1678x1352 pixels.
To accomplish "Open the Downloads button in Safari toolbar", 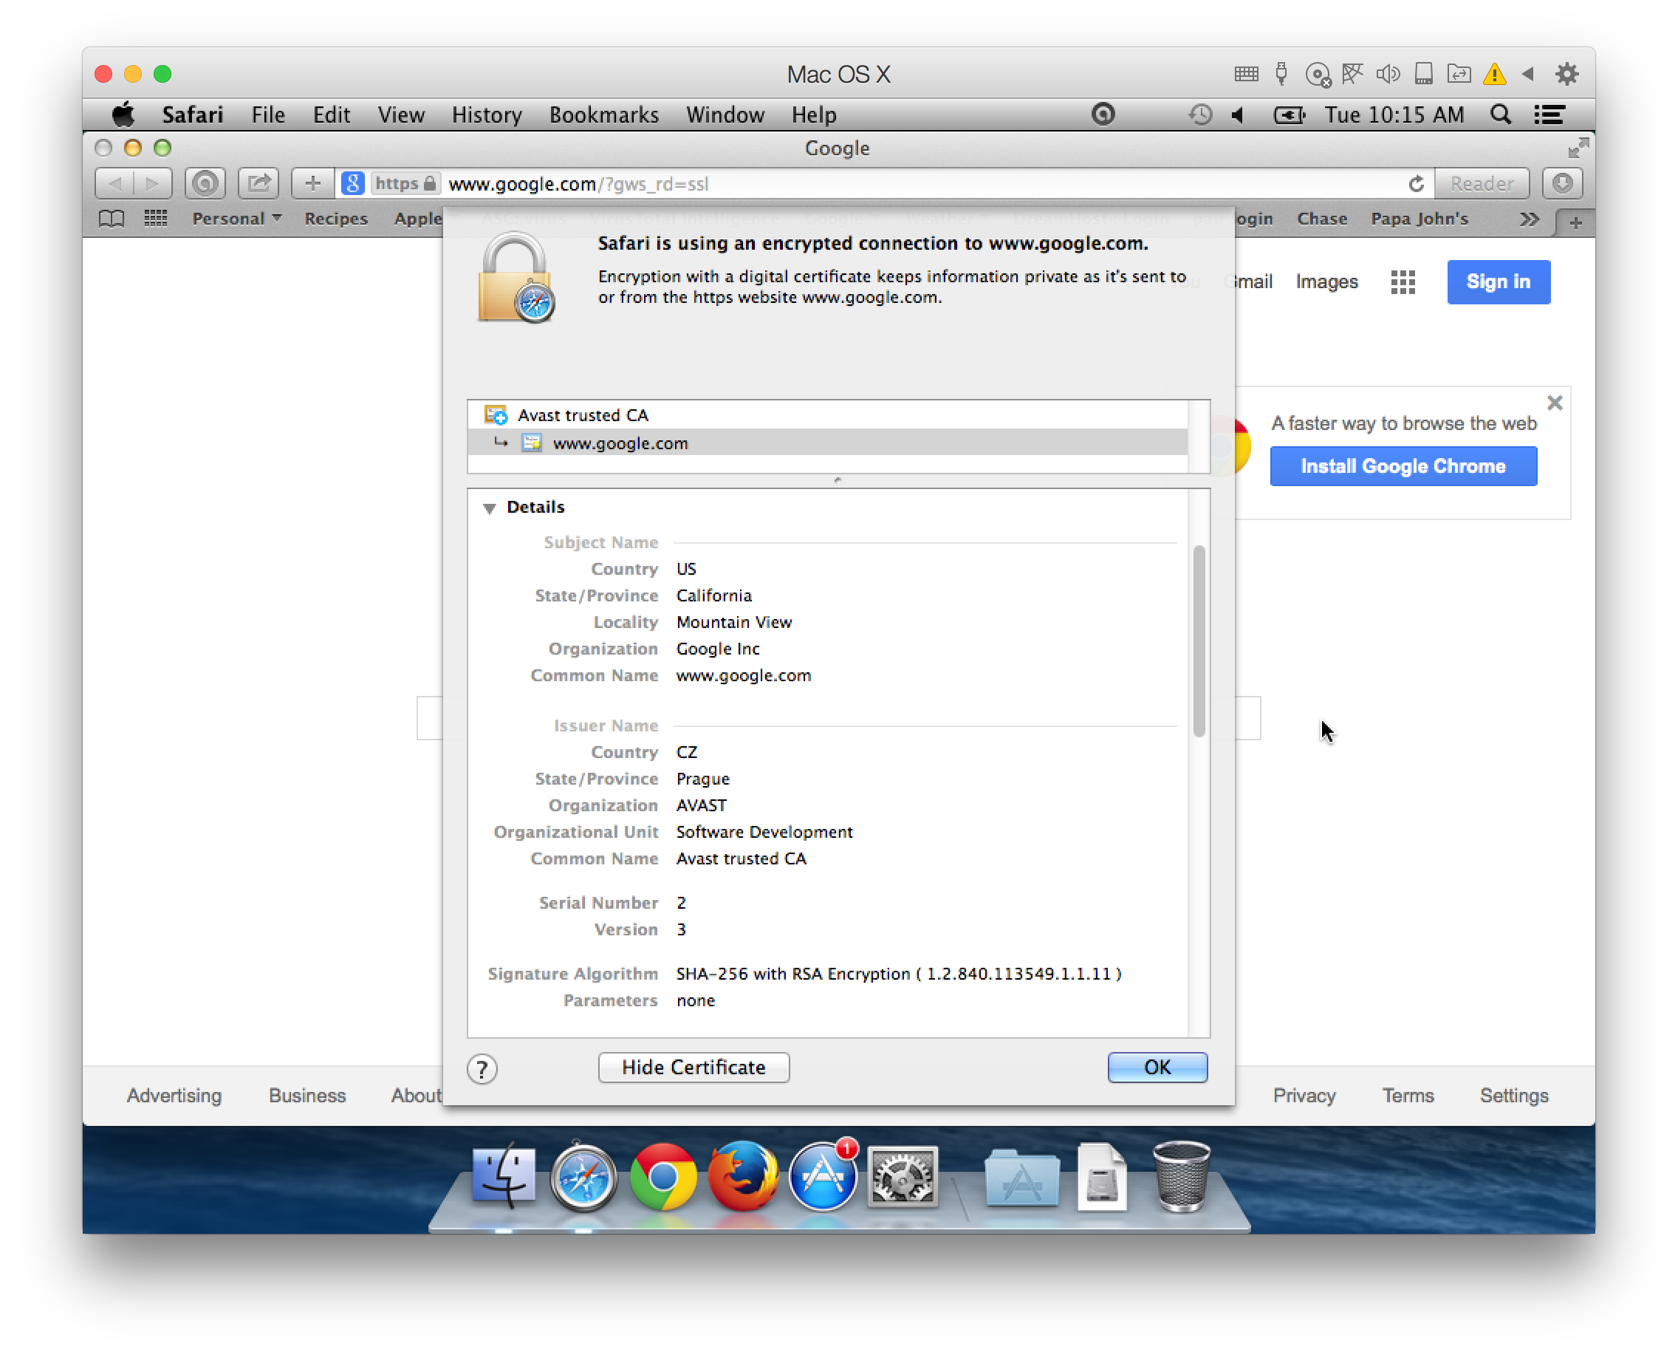I will pyautogui.click(x=1562, y=184).
